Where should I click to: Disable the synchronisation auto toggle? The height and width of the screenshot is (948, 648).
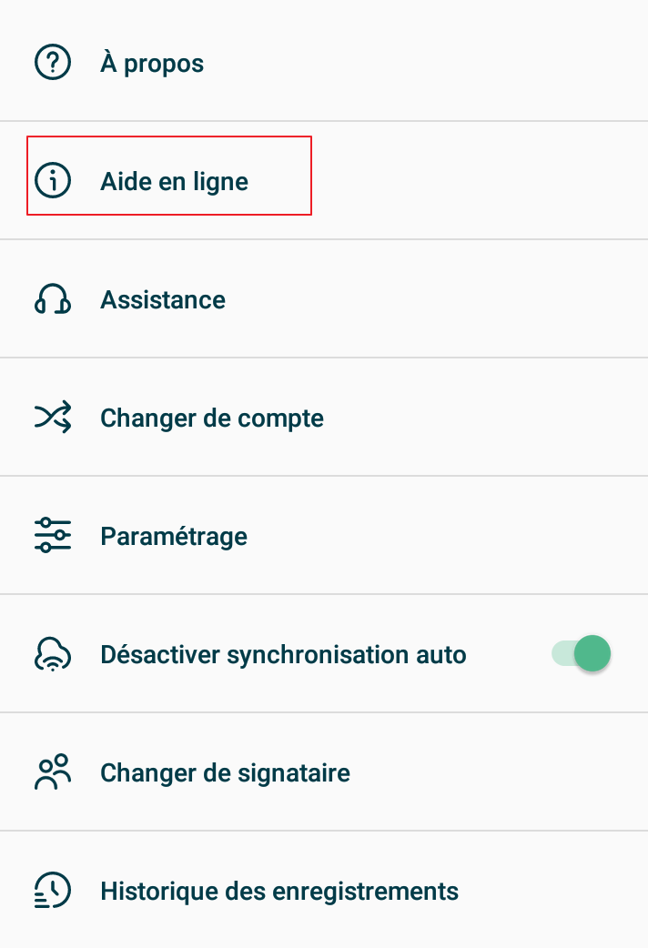click(x=580, y=653)
